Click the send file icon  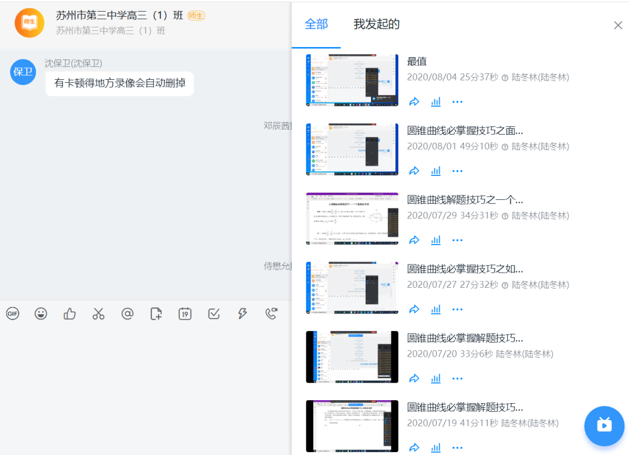click(156, 313)
